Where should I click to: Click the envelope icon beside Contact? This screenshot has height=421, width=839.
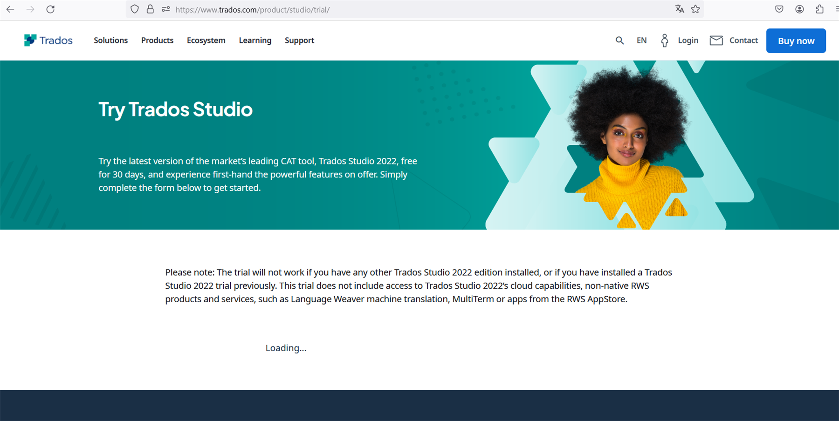pos(716,41)
